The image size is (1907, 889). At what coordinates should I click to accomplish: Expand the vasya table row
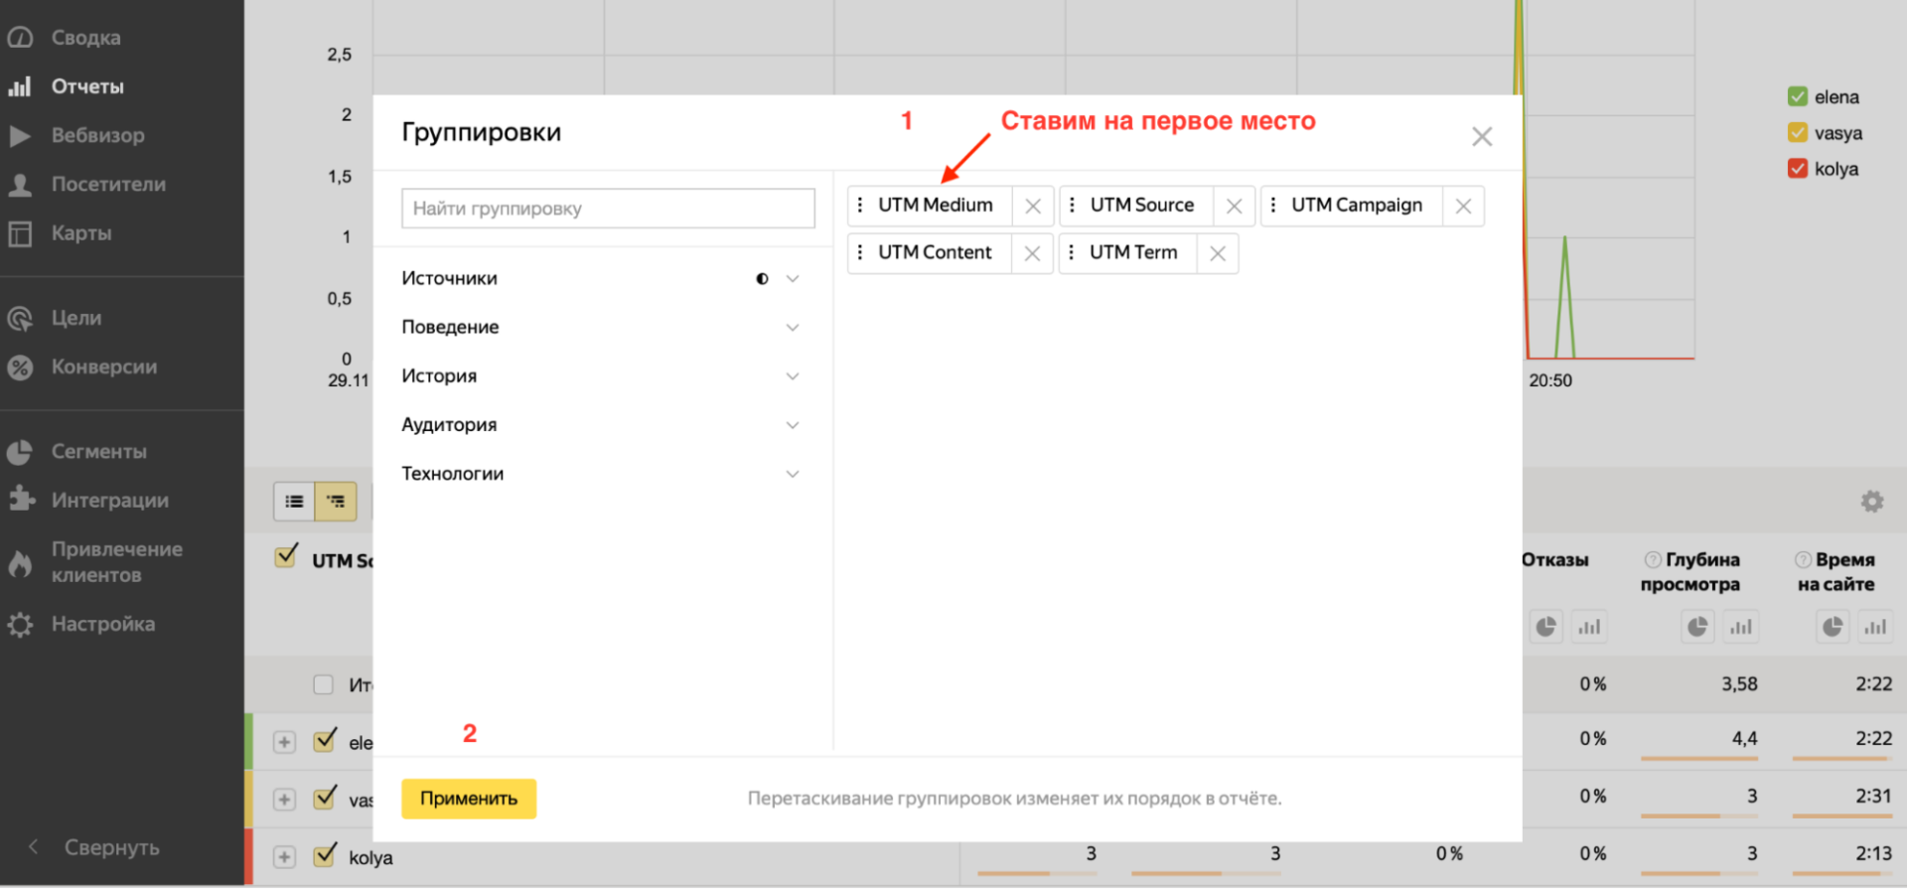coord(285,801)
